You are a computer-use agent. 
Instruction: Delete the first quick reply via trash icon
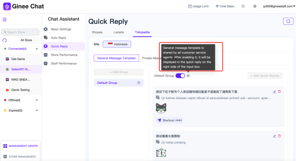279,92
